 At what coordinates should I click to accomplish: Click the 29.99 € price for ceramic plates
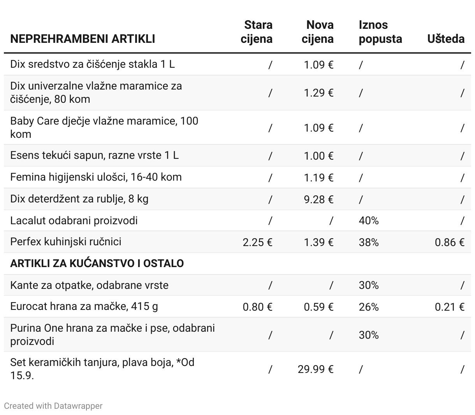pos(315,369)
